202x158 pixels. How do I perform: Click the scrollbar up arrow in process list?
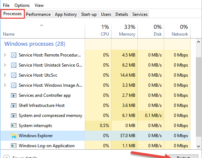click(x=198, y=42)
